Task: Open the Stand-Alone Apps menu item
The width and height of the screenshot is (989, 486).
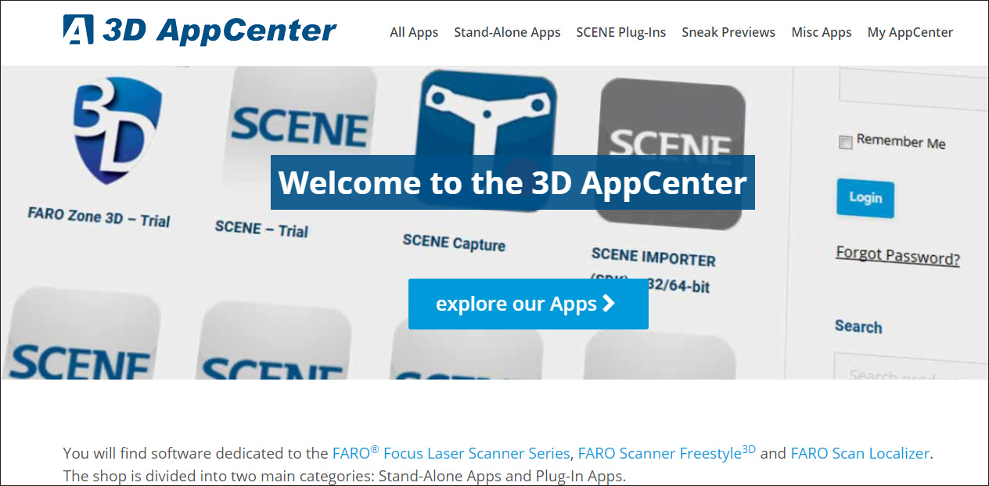Action: pos(507,32)
